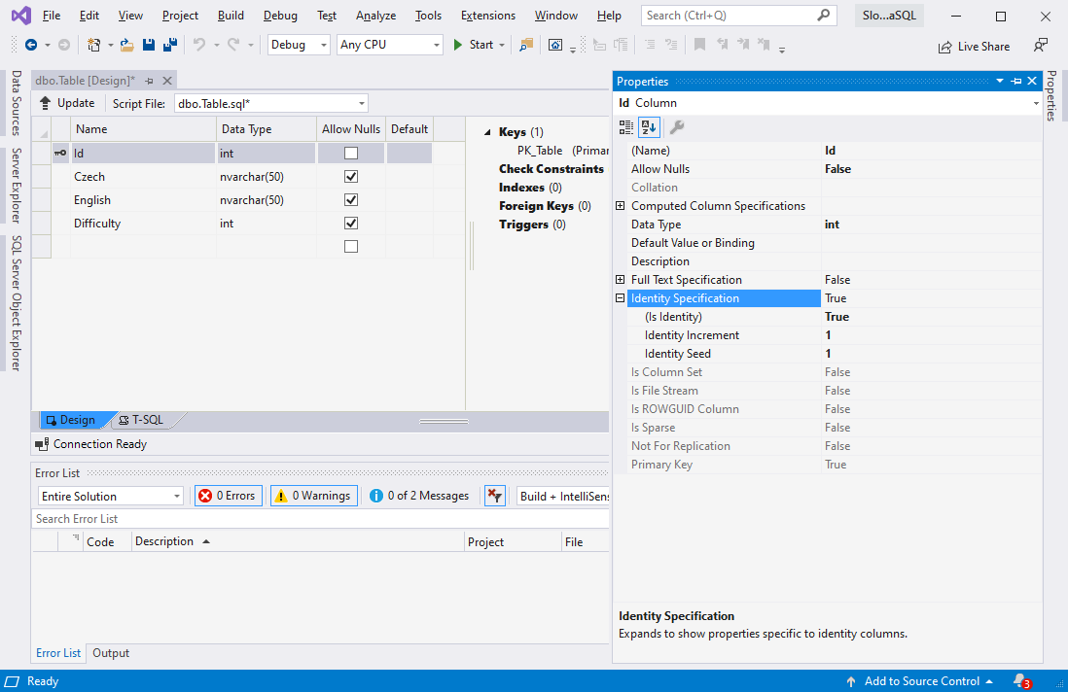1068x692 pixels.
Task: Click the Update button
Action: click(67, 103)
